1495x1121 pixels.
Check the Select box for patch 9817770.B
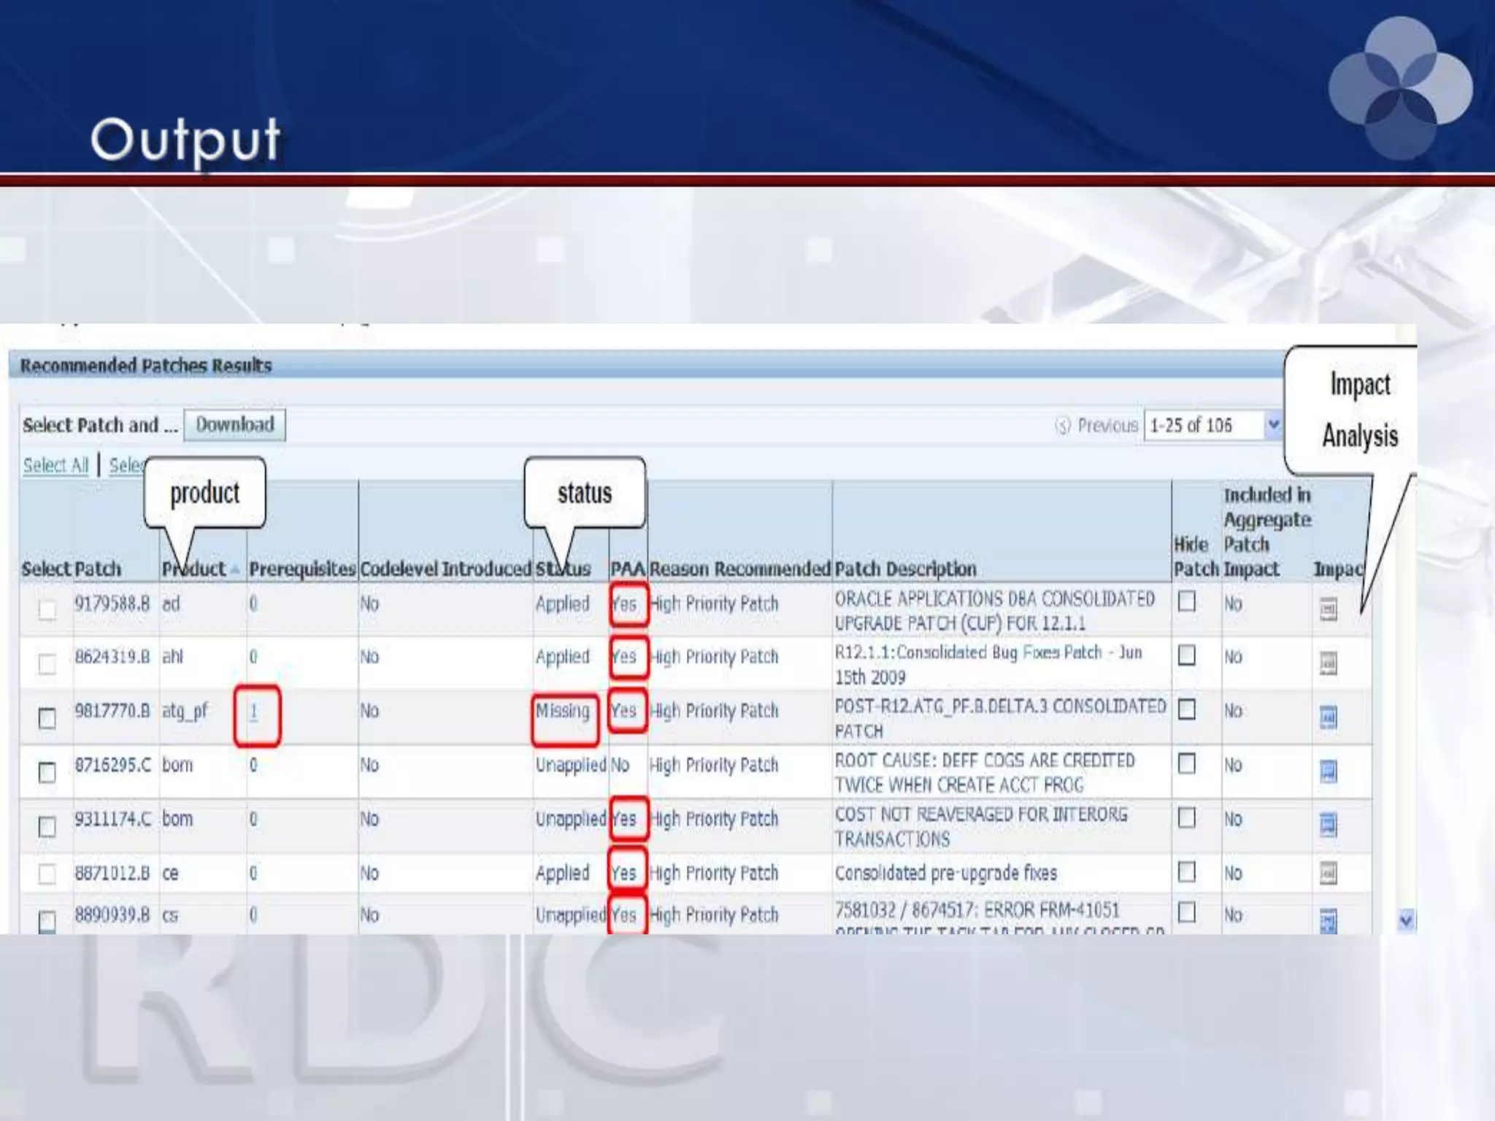[x=47, y=718]
